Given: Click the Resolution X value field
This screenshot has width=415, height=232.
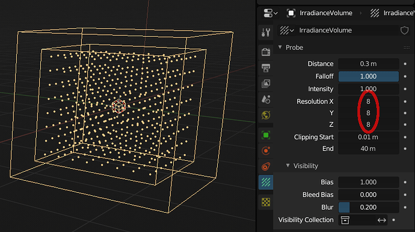Looking at the screenshot, I should pyautogui.click(x=369, y=101).
